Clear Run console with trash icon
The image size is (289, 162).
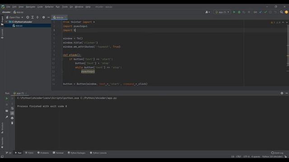tap(12, 123)
